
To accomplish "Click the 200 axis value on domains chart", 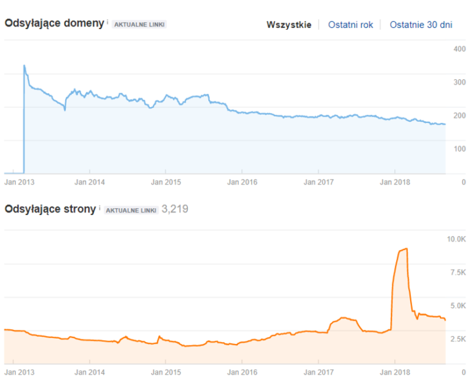I will (x=459, y=115).
